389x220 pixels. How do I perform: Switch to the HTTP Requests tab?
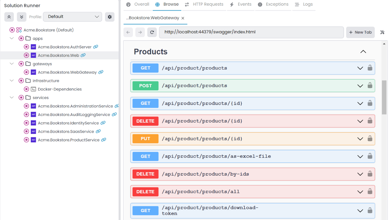(x=208, y=4)
